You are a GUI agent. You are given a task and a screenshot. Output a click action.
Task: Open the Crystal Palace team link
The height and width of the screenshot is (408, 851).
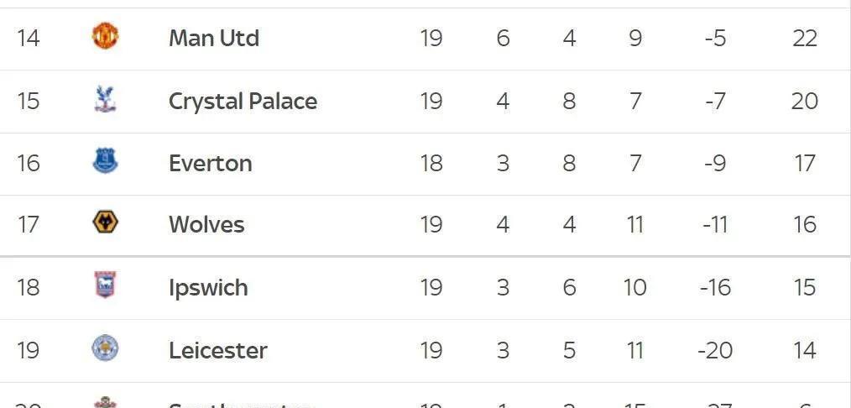[x=243, y=101]
